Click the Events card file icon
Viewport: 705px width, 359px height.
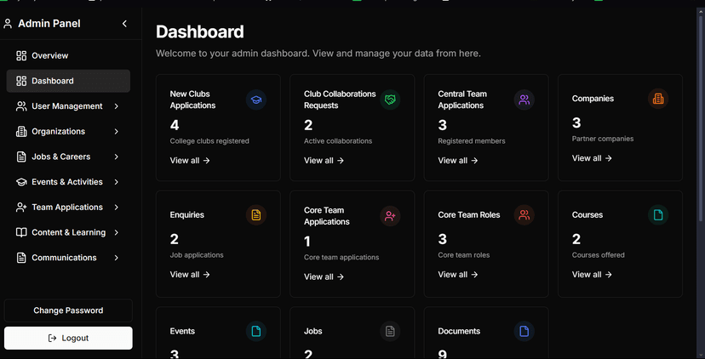point(255,331)
